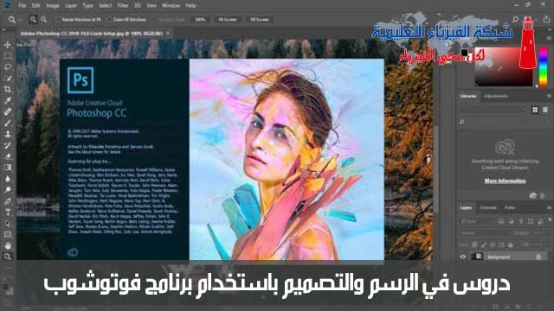This screenshot has width=554, height=311.
Task: Click the Libraries search magnifier icon
Action: tap(462, 122)
